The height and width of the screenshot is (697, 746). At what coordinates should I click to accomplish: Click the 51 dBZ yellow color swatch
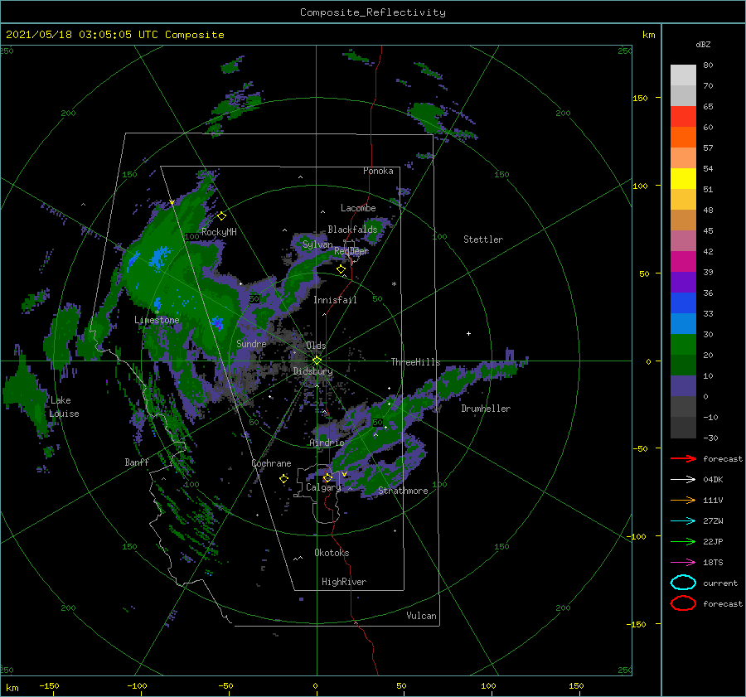click(x=683, y=178)
